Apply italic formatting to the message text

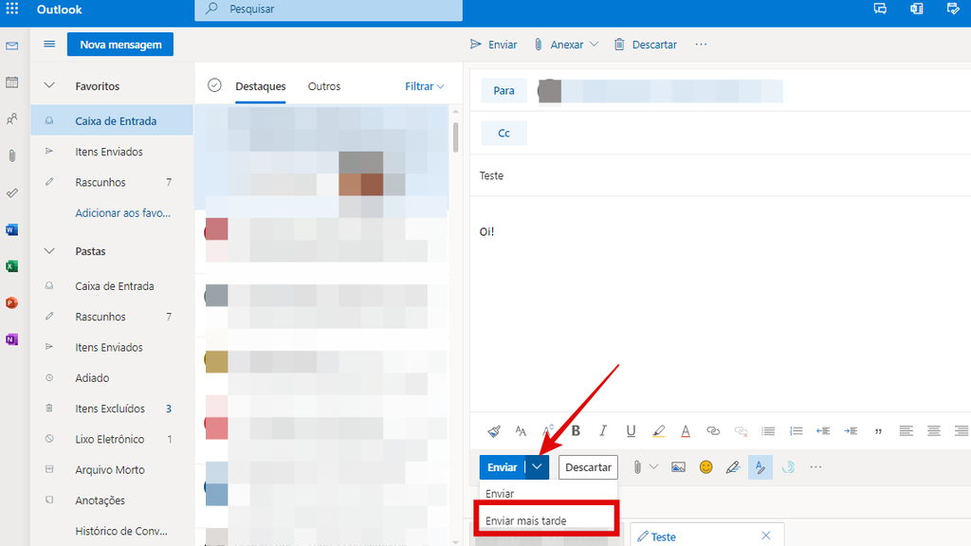point(603,430)
